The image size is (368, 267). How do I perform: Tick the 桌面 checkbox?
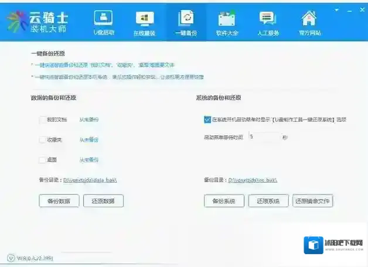pos(43,160)
